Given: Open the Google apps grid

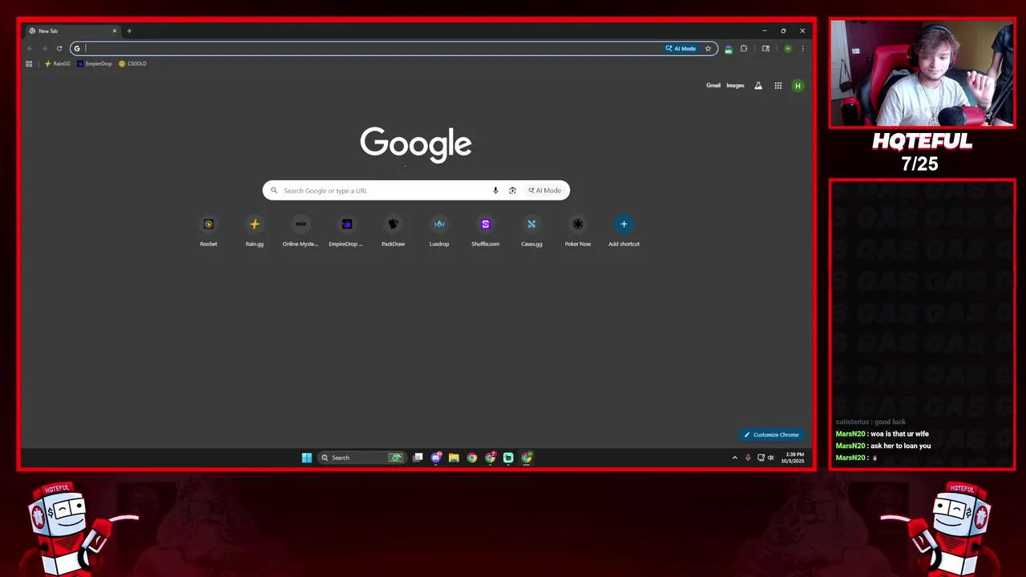Looking at the screenshot, I should [778, 86].
